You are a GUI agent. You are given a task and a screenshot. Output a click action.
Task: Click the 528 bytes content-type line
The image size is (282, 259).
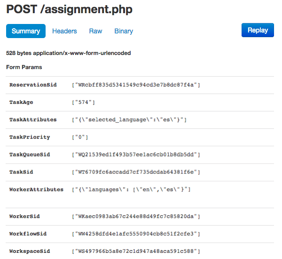68,53
